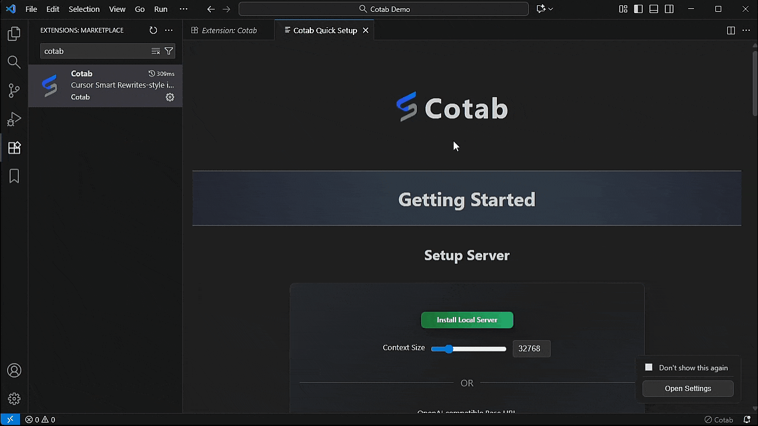Click the Install Local Server button
Viewport: 758px width, 426px height.
pyautogui.click(x=467, y=319)
